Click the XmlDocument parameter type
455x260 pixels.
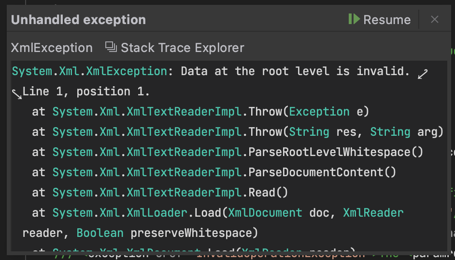pyautogui.click(x=265, y=213)
